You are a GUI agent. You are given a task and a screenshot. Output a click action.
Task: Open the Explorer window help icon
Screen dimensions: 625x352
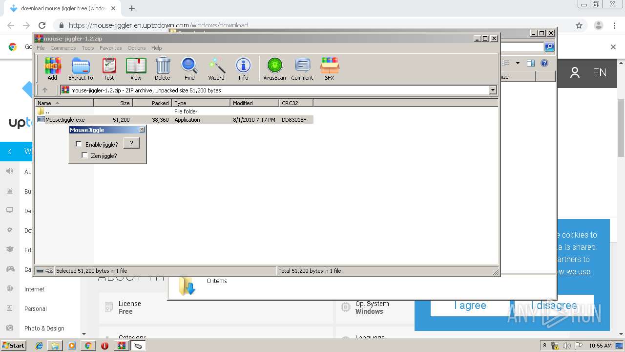[544, 63]
